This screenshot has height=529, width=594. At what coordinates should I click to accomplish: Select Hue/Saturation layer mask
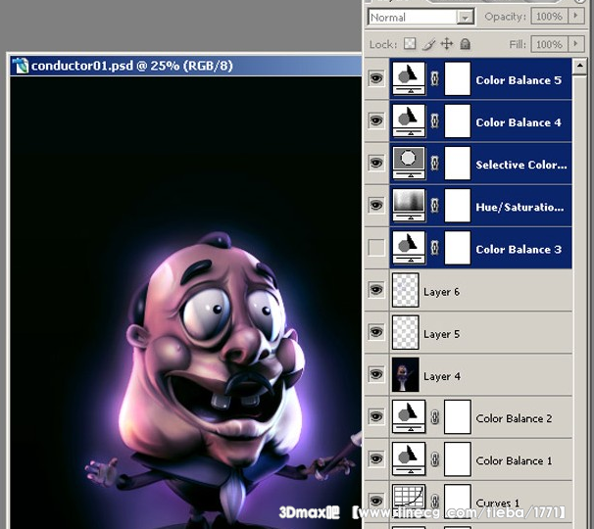pos(458,206)
